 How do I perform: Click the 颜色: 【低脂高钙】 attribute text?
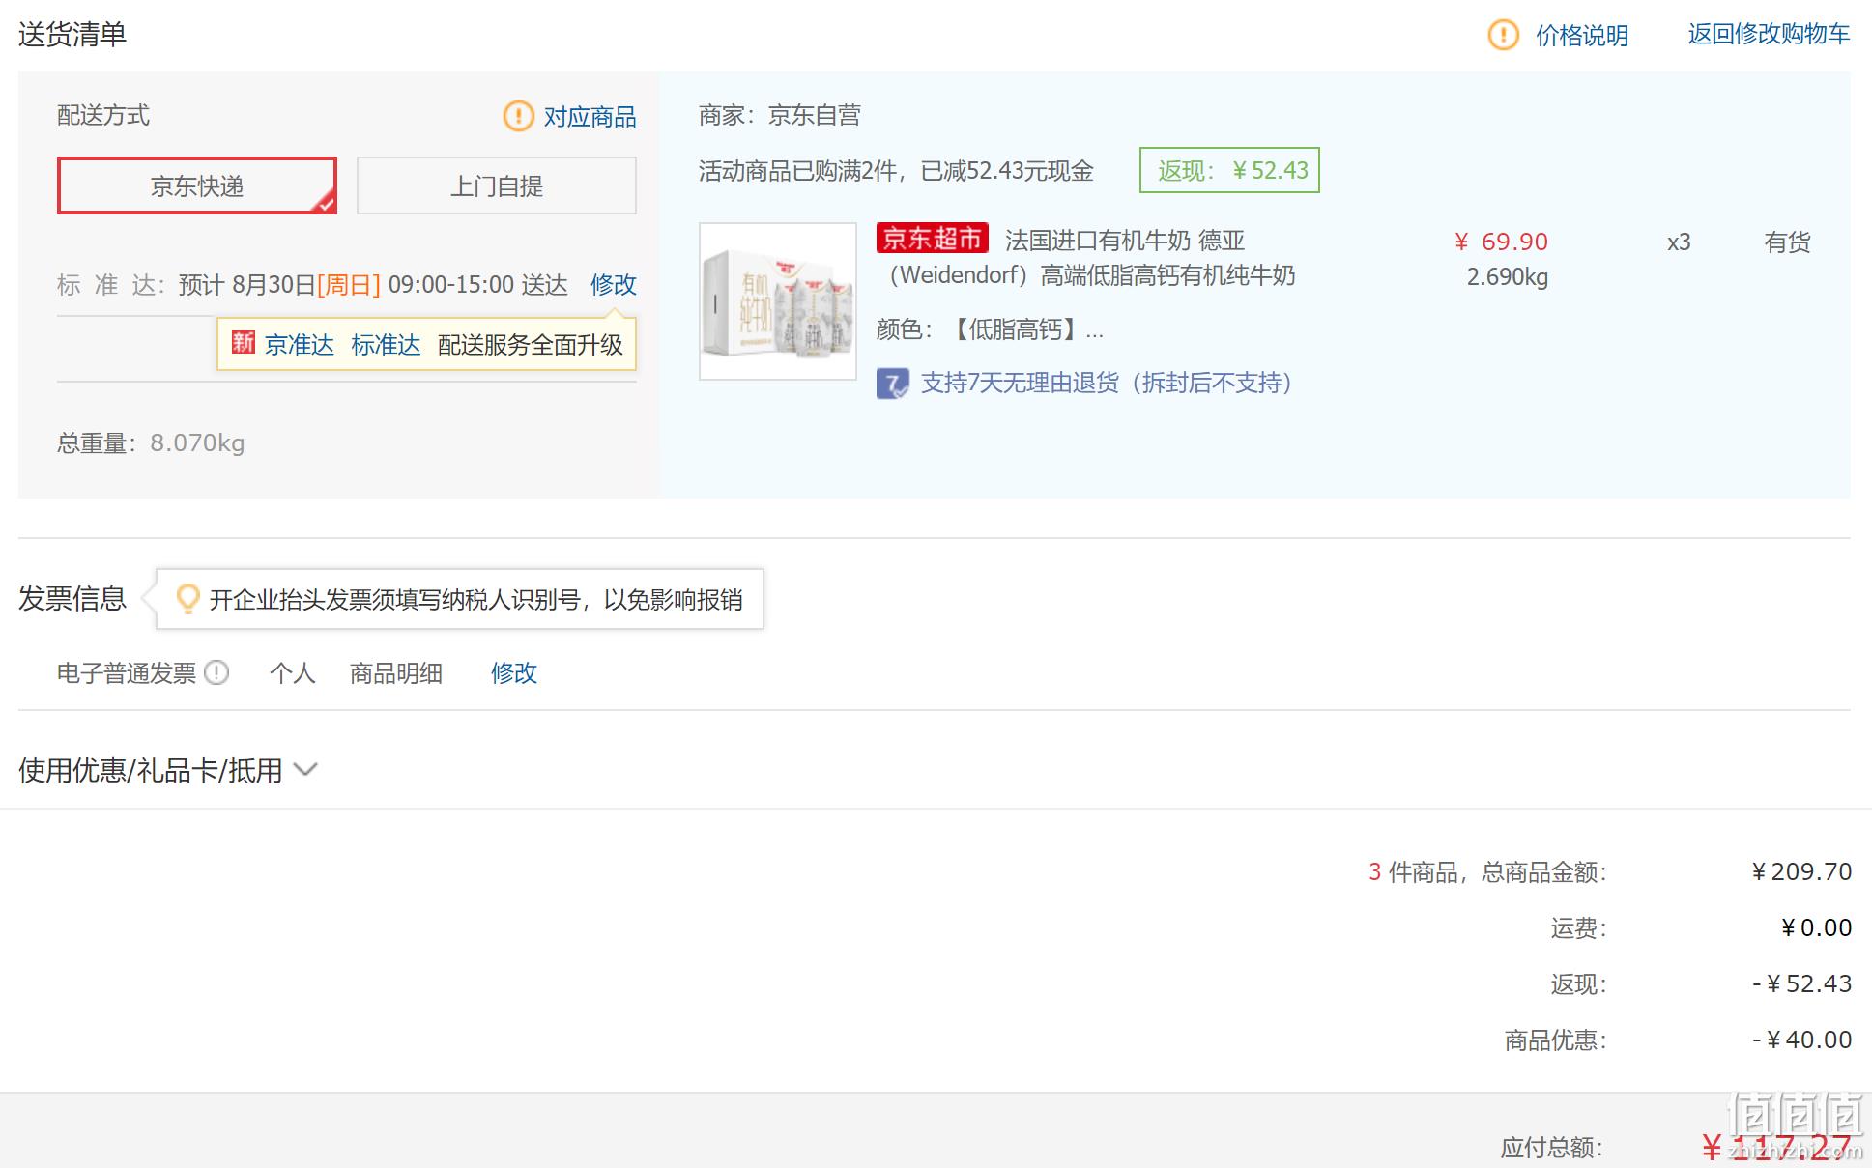pyautogui.click(x=990, y=329)
